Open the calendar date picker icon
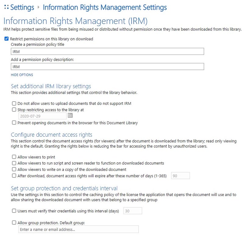 [70, 116]
